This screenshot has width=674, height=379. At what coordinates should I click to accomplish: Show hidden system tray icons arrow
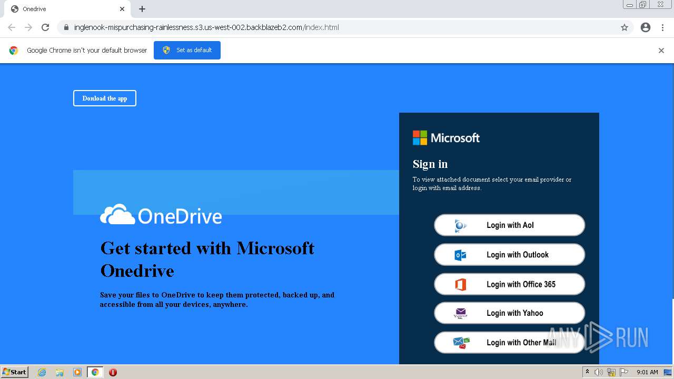click(x=587, y=372)
